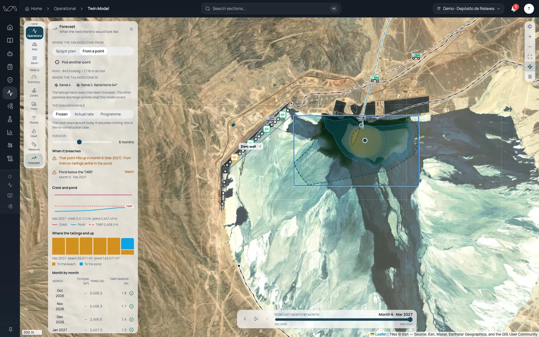The height and width of the screenshot is (337, 539).
Task: Open home icon in left sidebar
Action: (x=10, y=27)
